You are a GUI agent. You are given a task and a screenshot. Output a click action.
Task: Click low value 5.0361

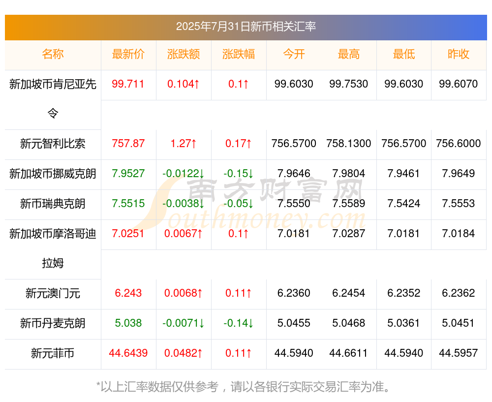click(403, 323)
